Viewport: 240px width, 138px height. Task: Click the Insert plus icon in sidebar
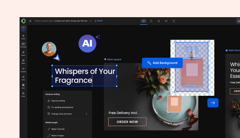[x=23, y=28]
